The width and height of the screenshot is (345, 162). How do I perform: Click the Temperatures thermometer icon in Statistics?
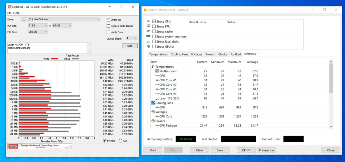(x=153, y=67)
